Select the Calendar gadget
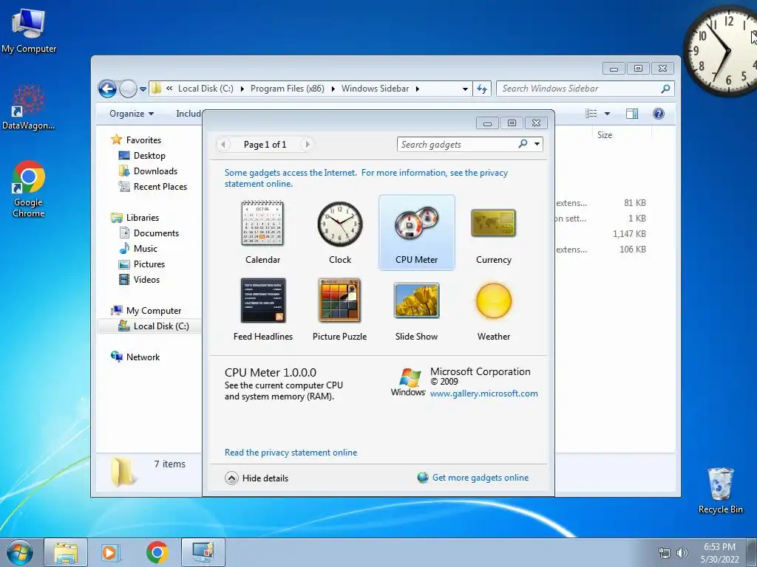This screenshot has width=757, height=567. click(262, 233)
